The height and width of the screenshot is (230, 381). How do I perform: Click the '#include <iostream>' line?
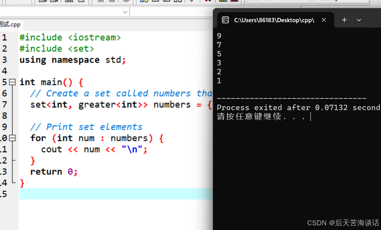click(70, 38)
